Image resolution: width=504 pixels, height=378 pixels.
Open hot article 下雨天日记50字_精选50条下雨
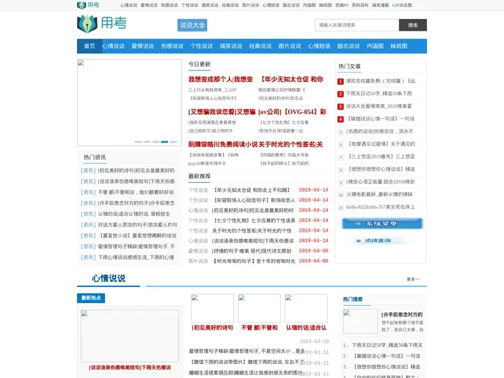point(379,94)
